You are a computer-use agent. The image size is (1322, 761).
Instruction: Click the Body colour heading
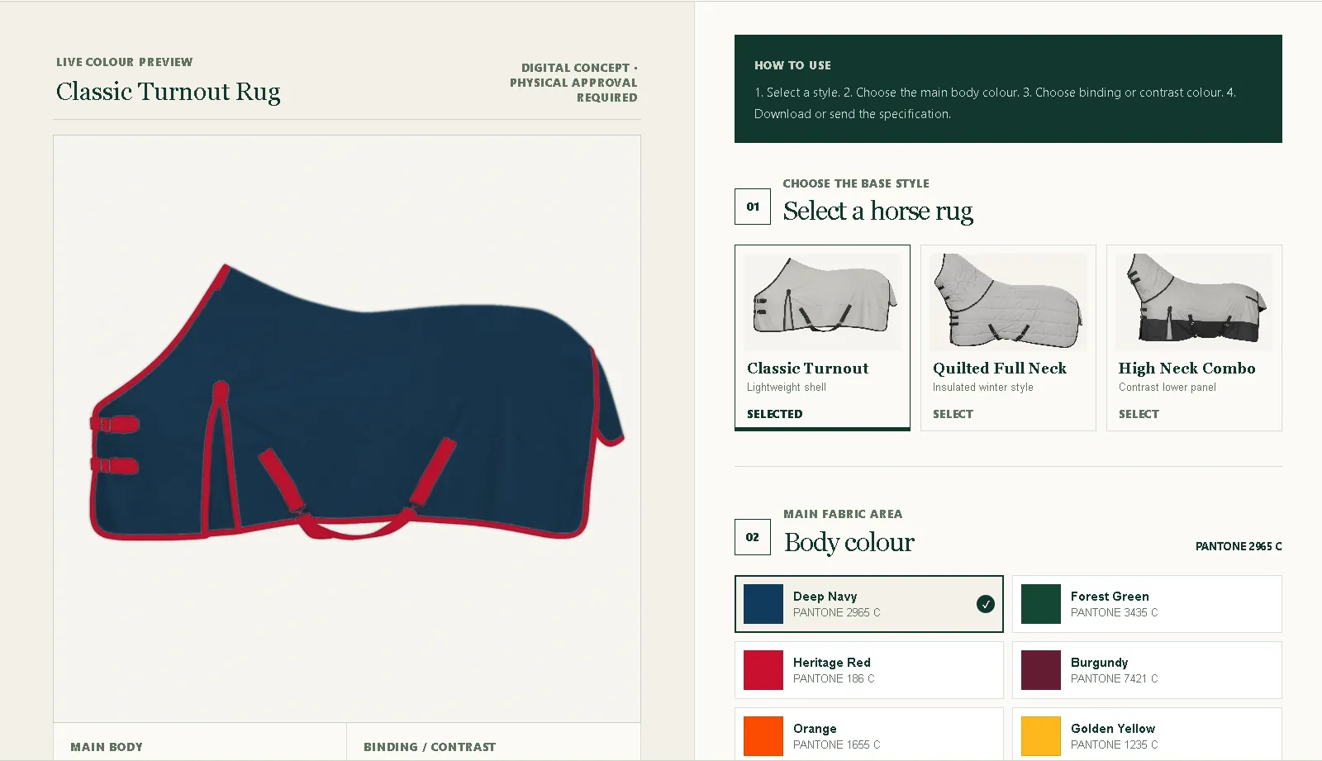click(849, 542)
